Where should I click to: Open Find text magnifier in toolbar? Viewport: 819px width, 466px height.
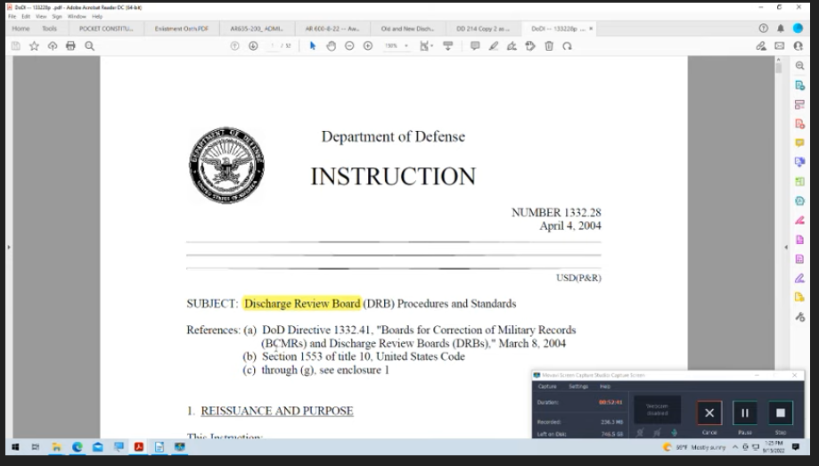tap(89, 46)
